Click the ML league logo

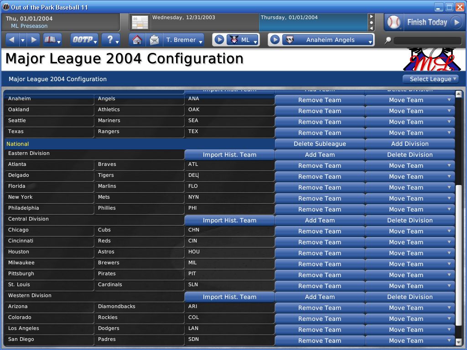[432, 59]
